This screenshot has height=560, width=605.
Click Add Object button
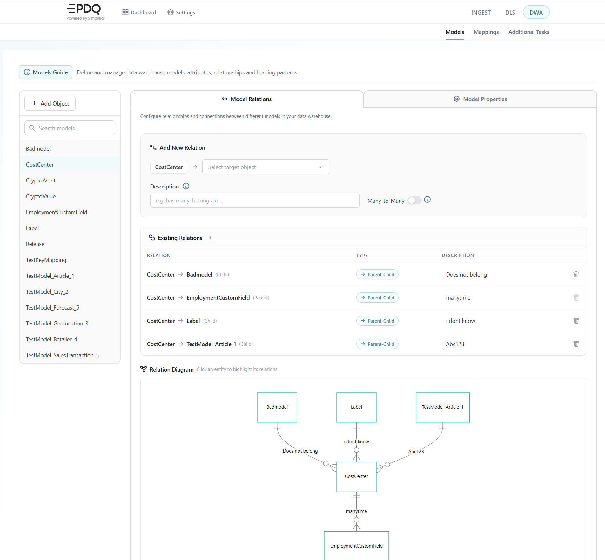pos(50,103)
